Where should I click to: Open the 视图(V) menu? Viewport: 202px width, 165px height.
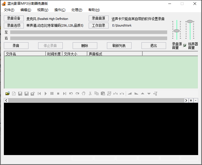[43, 10]
